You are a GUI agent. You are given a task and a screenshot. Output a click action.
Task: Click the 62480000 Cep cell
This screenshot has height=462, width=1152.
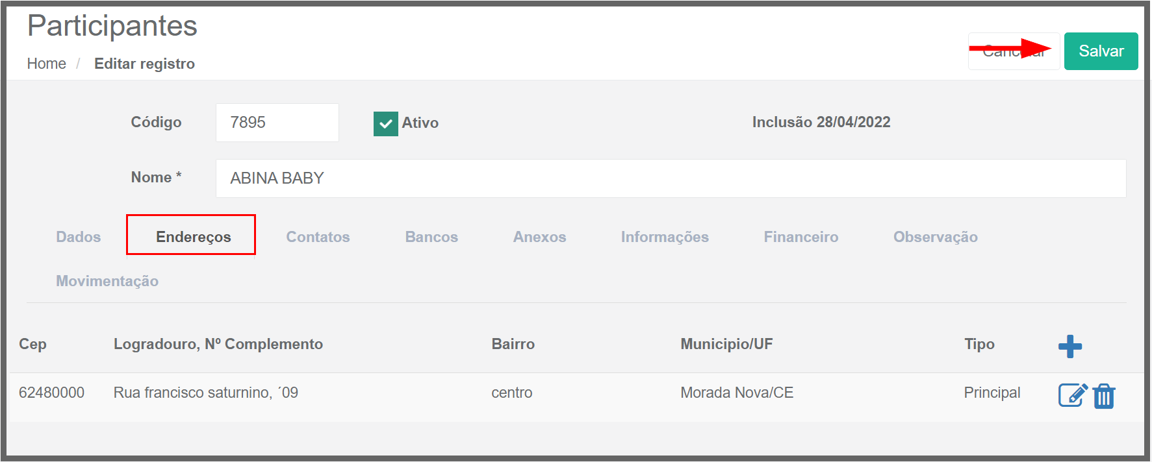[52, 393]
